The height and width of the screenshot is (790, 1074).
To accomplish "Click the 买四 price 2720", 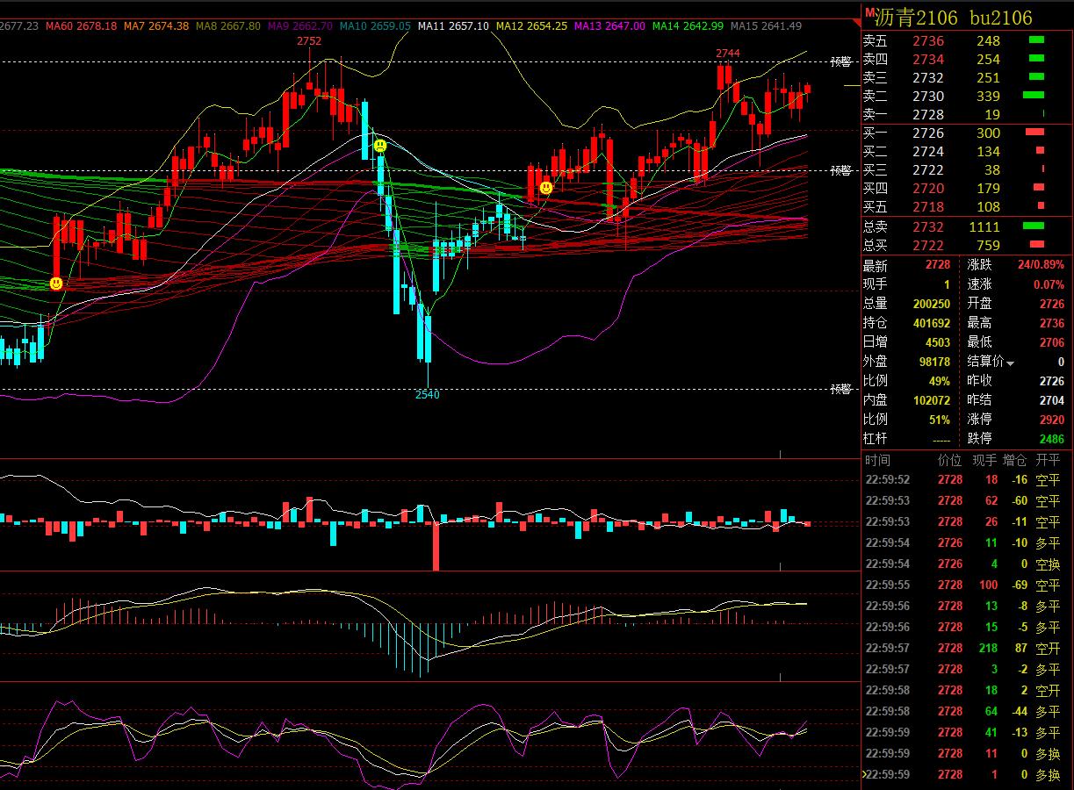I will pos(928,189).
